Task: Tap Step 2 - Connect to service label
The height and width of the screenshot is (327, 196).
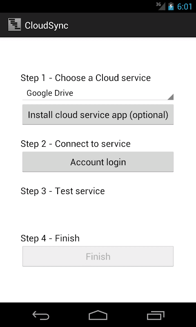Action: 76,144
